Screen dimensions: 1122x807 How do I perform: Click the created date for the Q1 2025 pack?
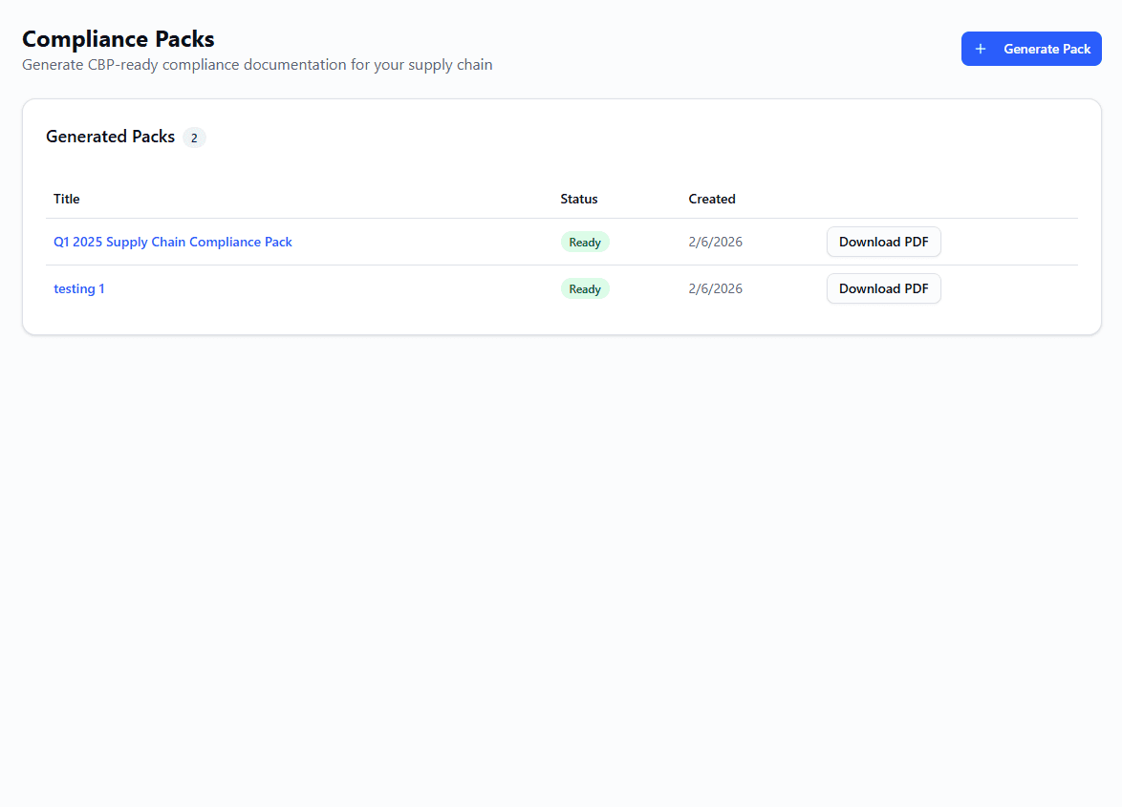coord(715,242)
